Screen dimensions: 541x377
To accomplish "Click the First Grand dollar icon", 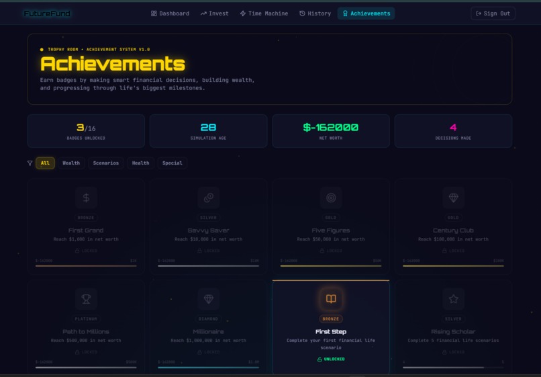I will (x=86, y=198).
